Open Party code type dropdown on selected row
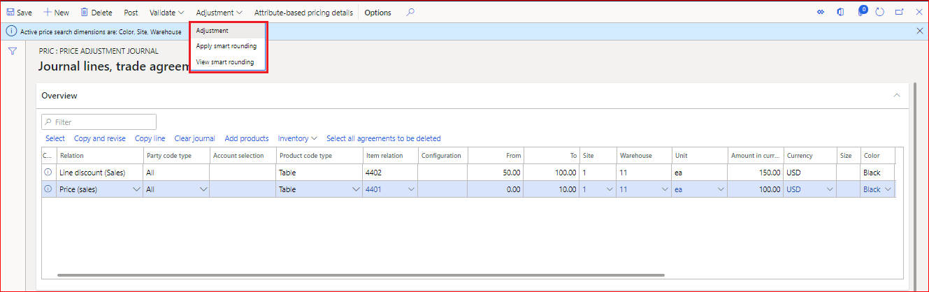 click(x=203, y=189)
